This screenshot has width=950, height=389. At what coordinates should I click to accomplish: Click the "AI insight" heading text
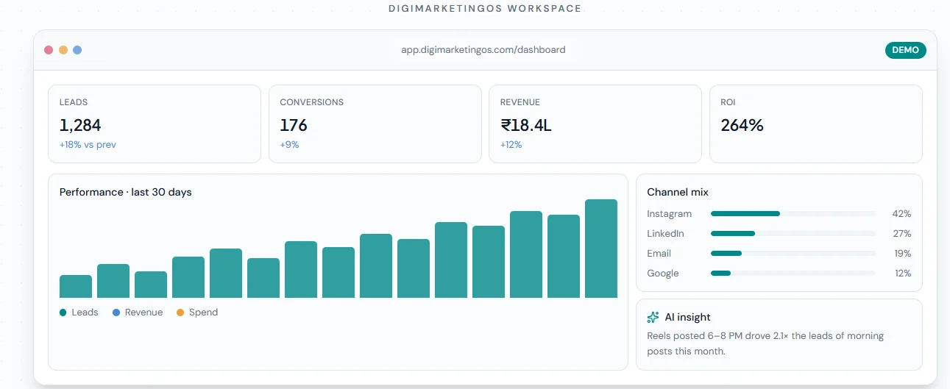click(x=687, y=318)
